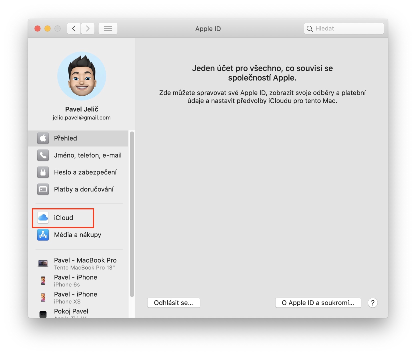The height and width of the screenshot is (355, 416).
Task: Click the iPhone XS device icon
Action: click(x=43, y=297)
